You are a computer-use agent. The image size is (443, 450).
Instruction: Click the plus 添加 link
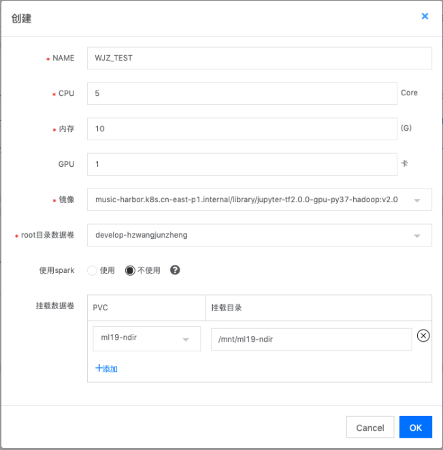point(107,368)
